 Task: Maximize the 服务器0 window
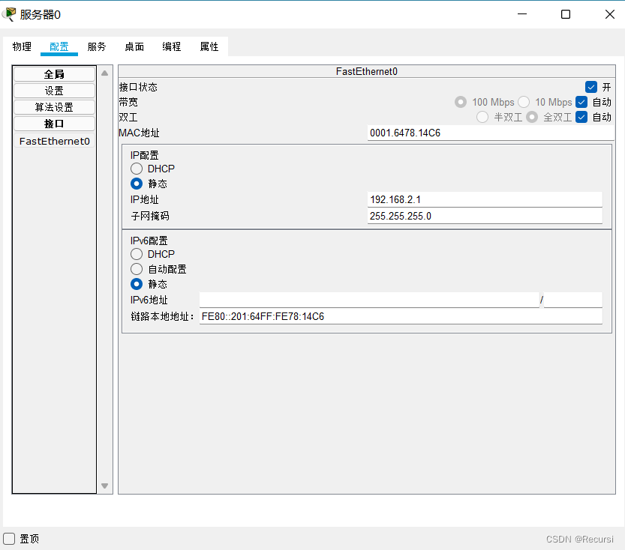566,14
